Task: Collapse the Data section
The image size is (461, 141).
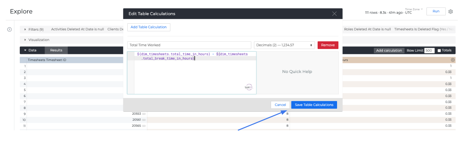Action: (x=30, y=50)
